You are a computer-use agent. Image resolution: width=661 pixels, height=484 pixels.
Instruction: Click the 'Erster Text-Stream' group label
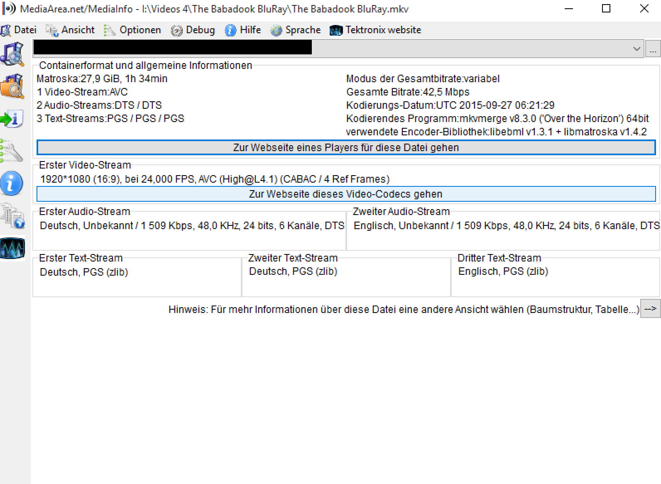81,258
